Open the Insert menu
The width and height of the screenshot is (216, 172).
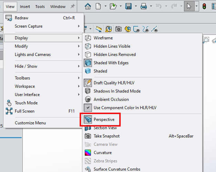pyautogui.click(x=25, y=7)
